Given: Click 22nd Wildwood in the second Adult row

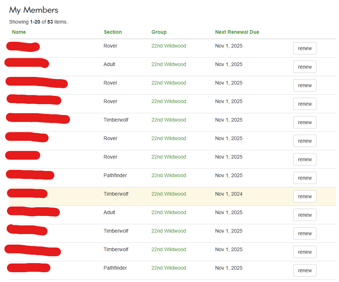Looking at the screenshot, I should pyautogui.click(x=169, y=212).
